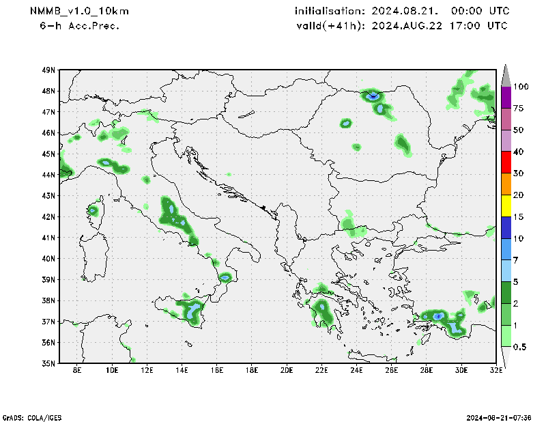Click the gray arrow atop the color scale
Image resolution: width=546 pixels, height=422 pixels.
tap(506, 74)
